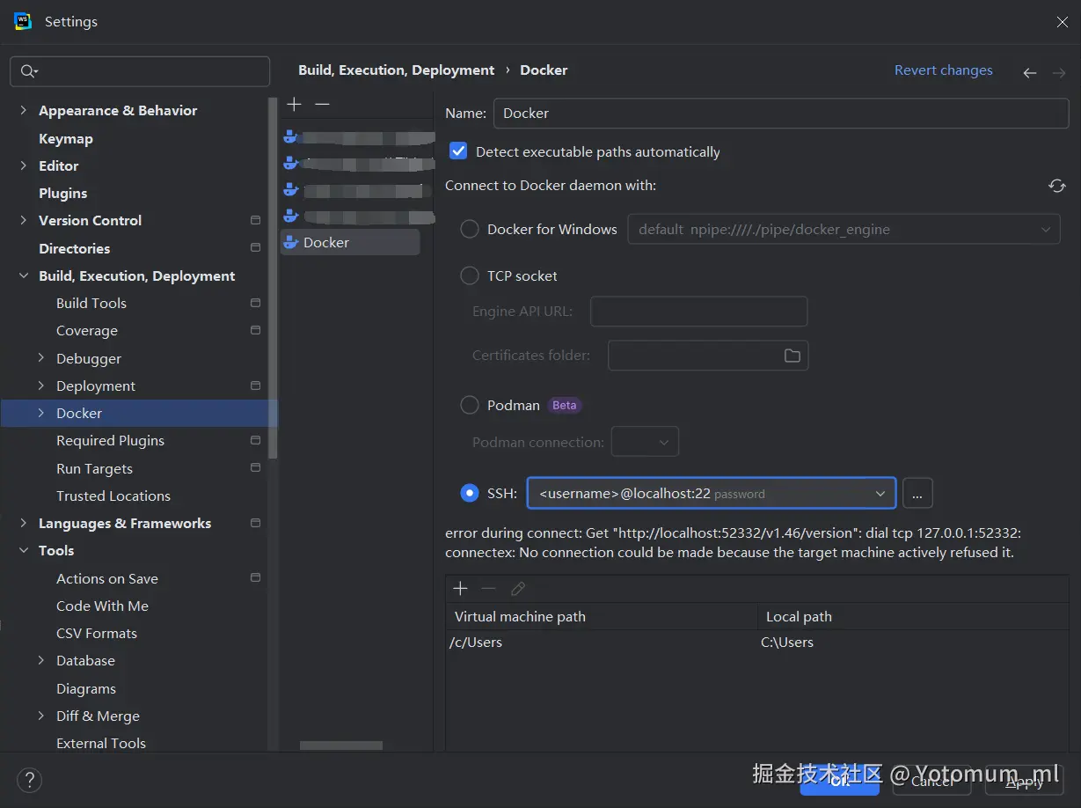
Task: Select the Docker entry in connection list
Action: tap(350, 242)
